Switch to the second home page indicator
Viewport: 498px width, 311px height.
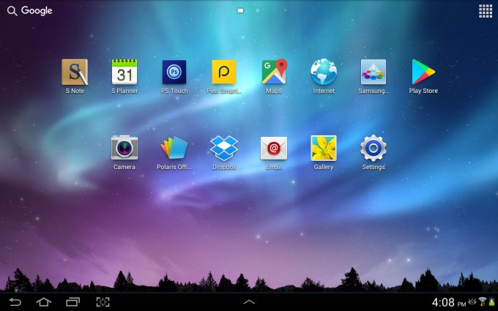click(258, 10)
